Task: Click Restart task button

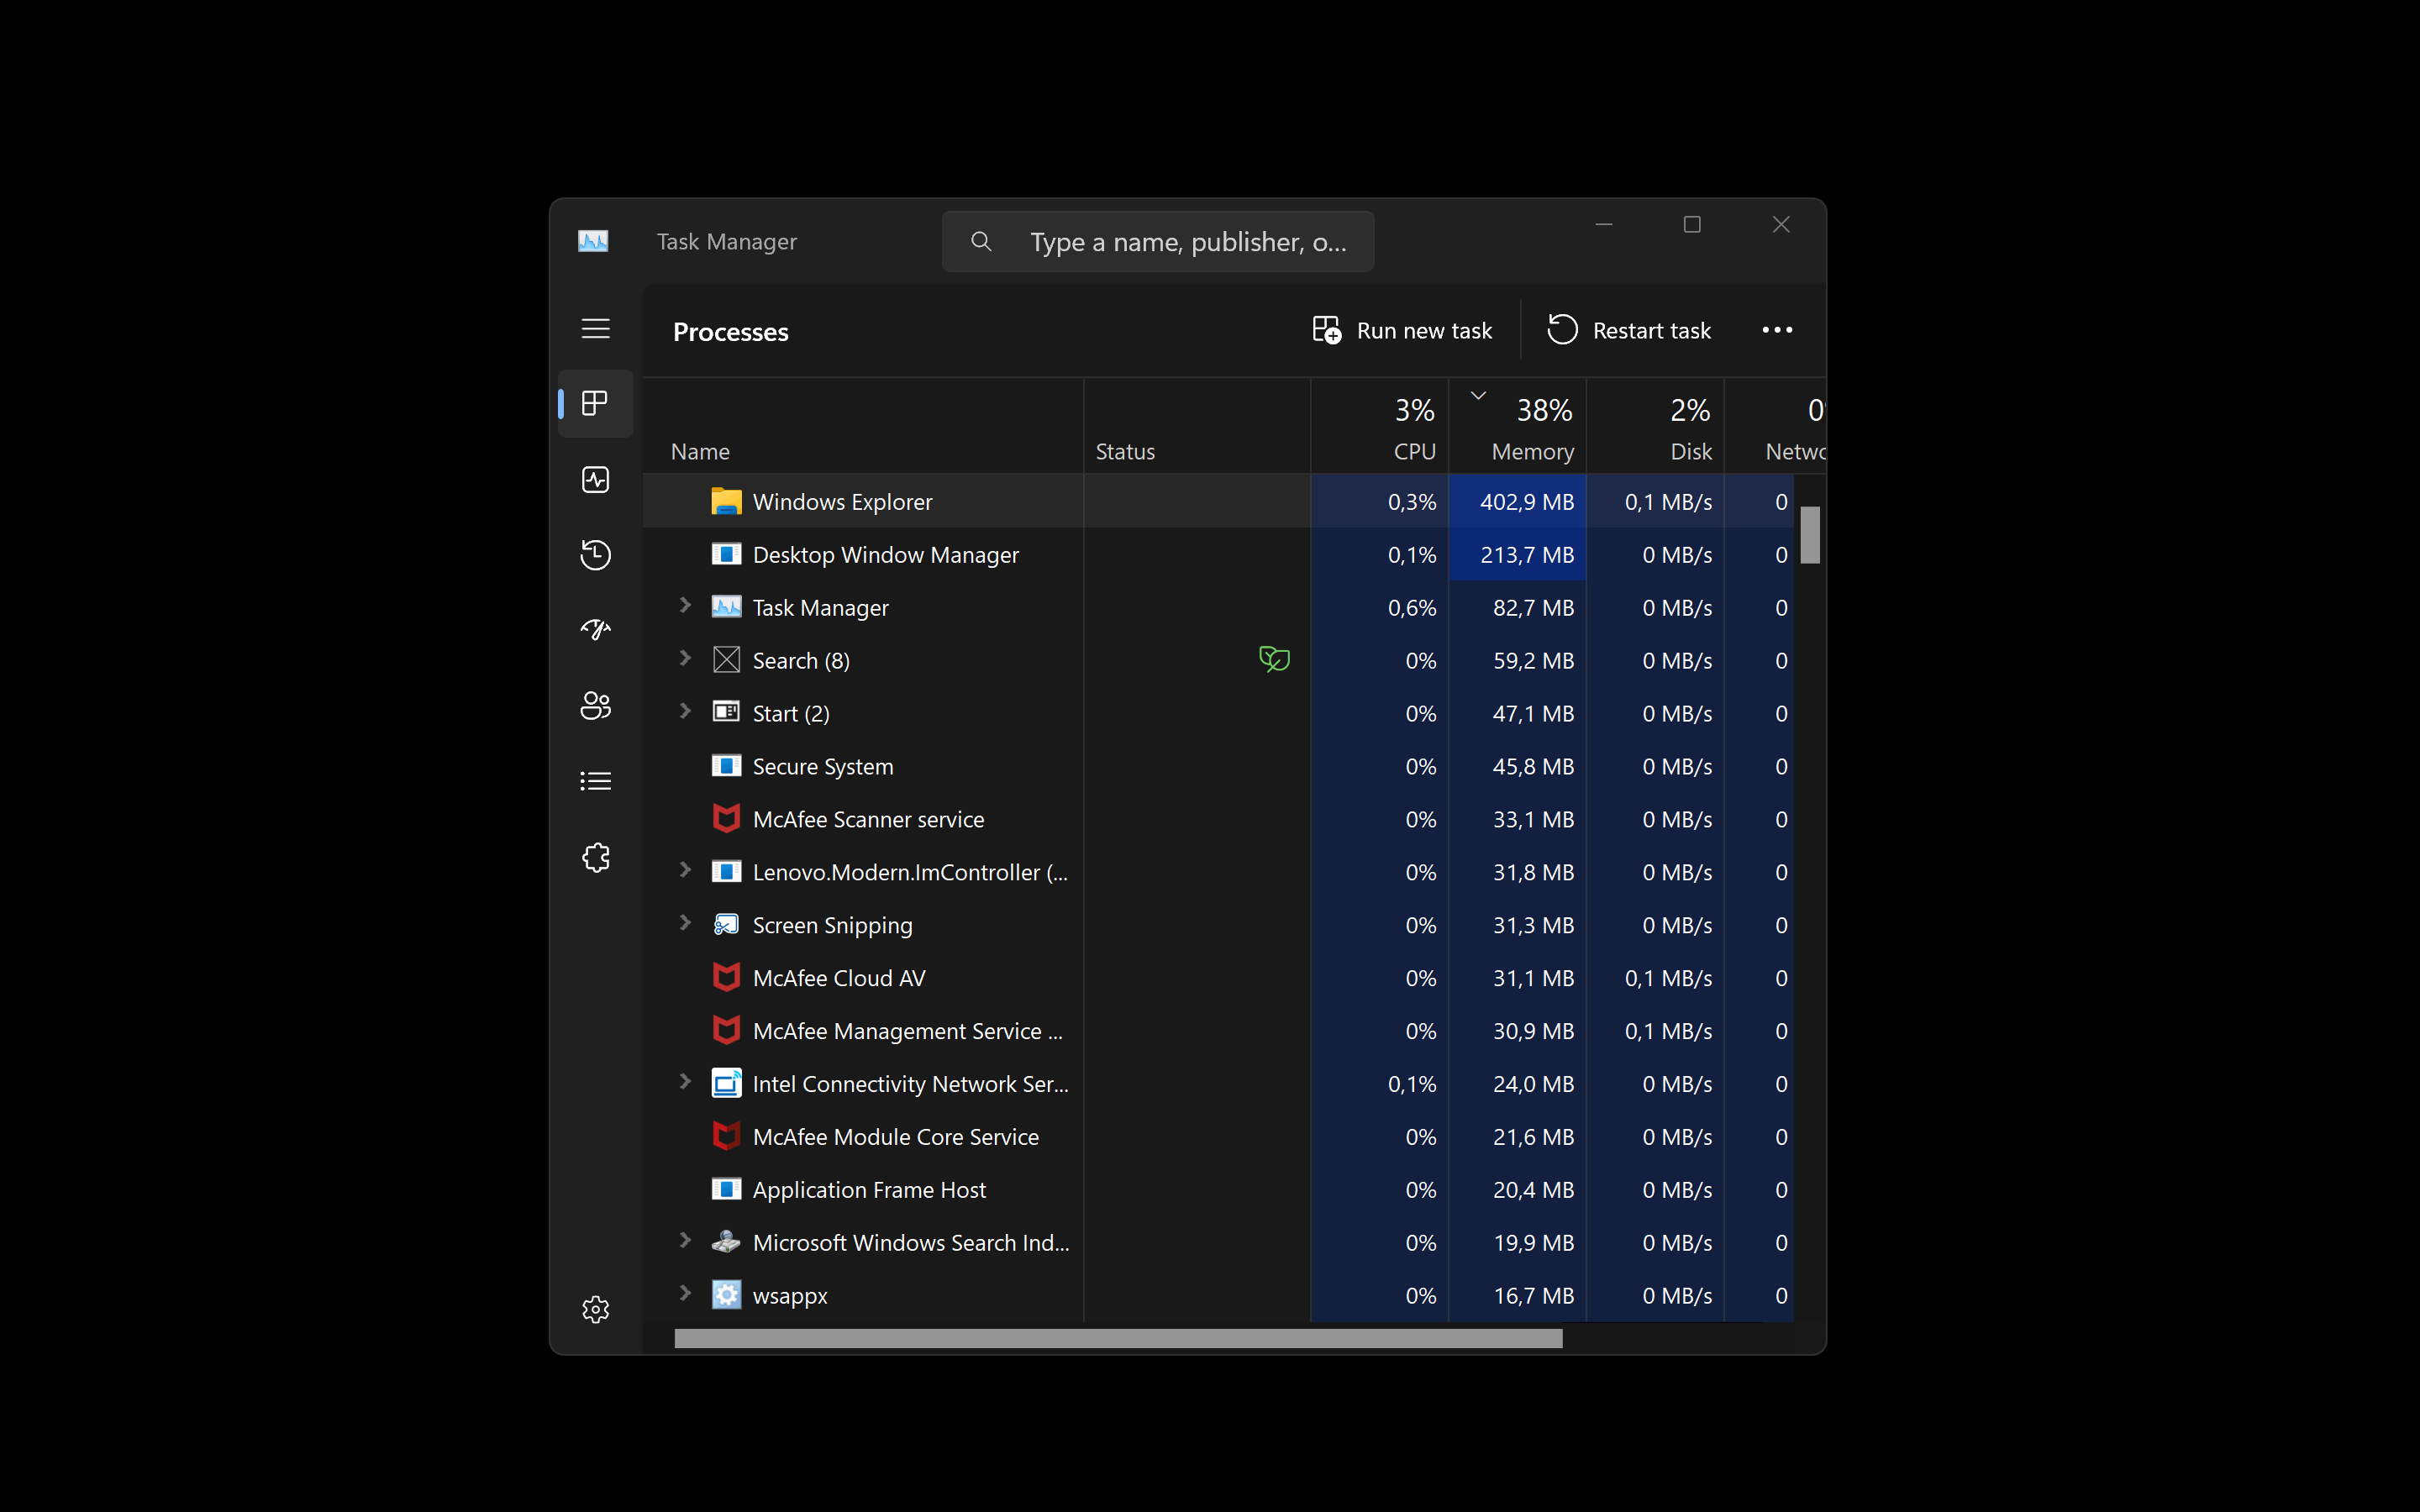Action: (x=1629, y=331)
